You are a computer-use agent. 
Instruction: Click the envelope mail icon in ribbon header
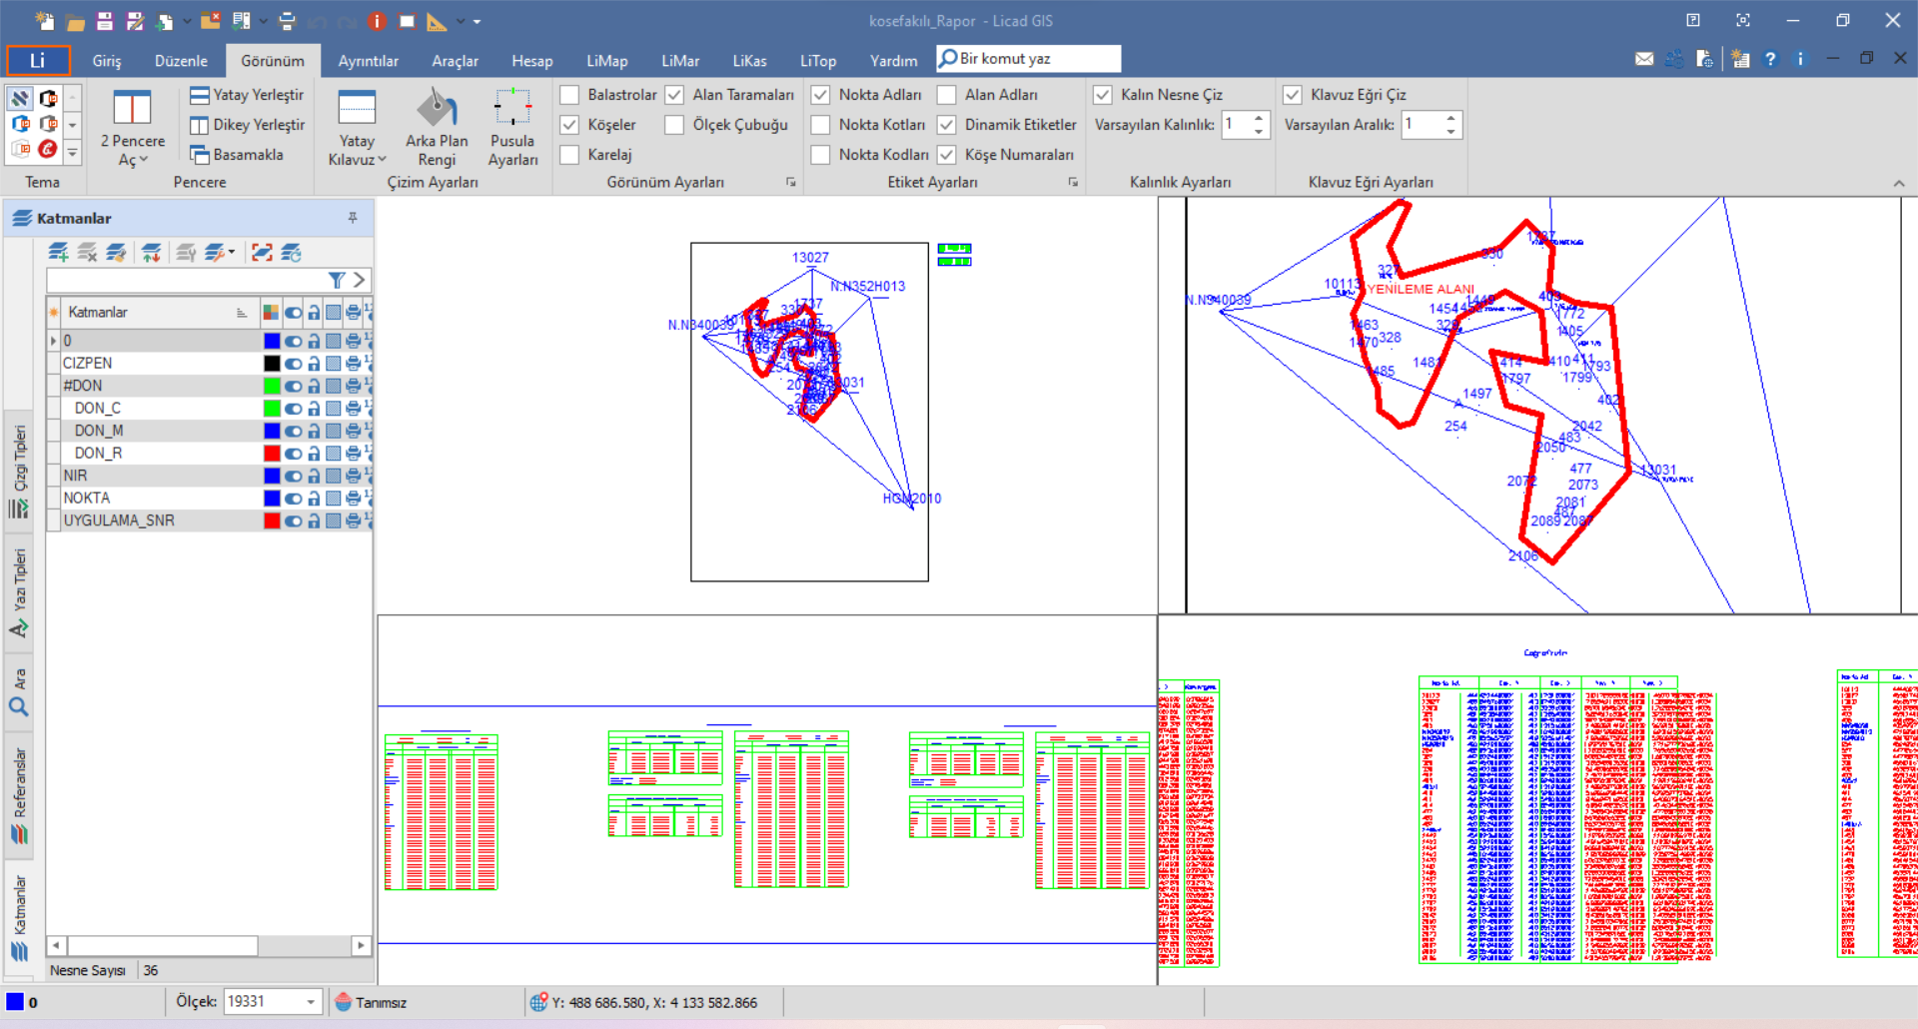pos(1644,59)
